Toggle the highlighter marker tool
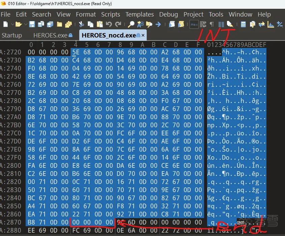This screenshot has height=236, width=285. (x=230, y=24)
